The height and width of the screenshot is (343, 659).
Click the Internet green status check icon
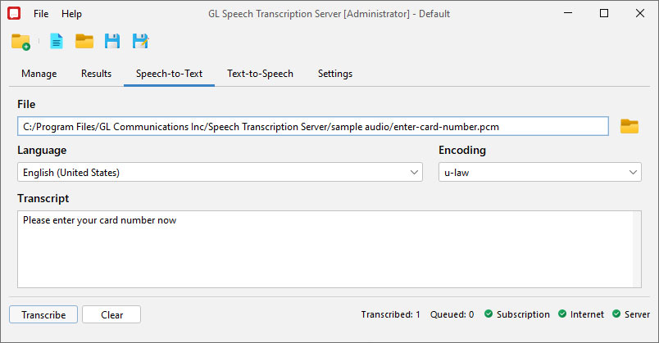coord(562,314)
